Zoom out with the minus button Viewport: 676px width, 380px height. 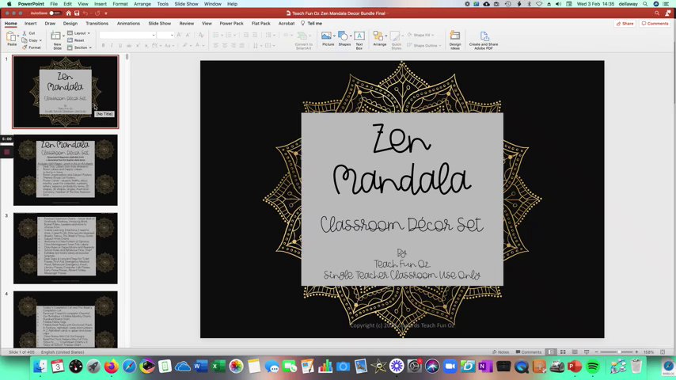(x=596, y=352)
